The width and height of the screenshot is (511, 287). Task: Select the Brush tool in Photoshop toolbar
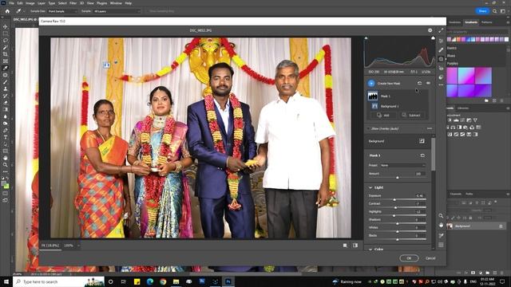6,81
